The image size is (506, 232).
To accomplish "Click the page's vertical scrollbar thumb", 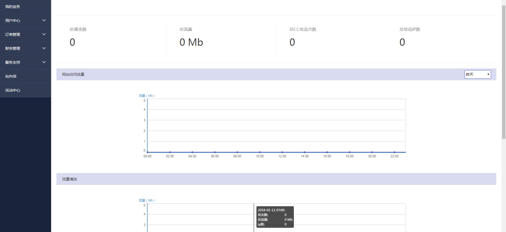I will (503, 72).
